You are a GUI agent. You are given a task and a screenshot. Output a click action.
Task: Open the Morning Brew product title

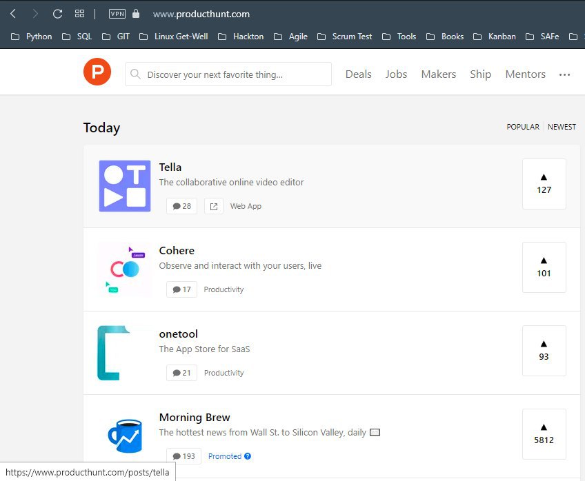pos(195,418)
